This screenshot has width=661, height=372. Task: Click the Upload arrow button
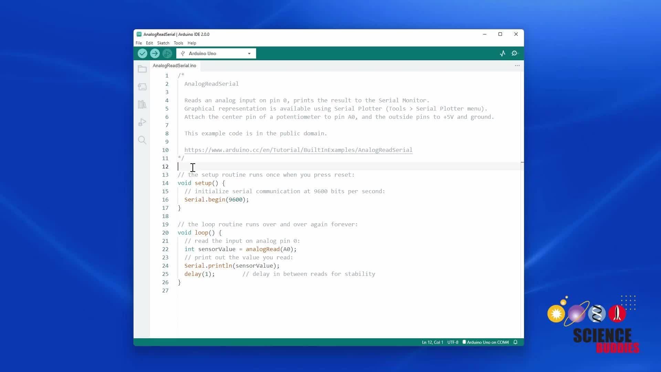coord(155,53)
